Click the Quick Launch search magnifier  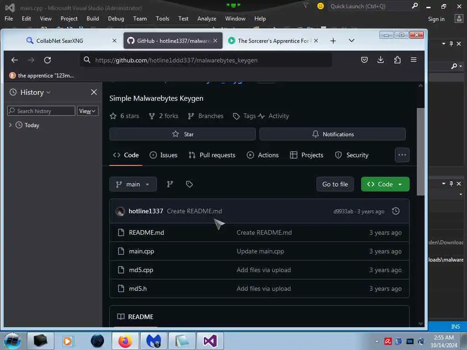[x=415, y=5]
